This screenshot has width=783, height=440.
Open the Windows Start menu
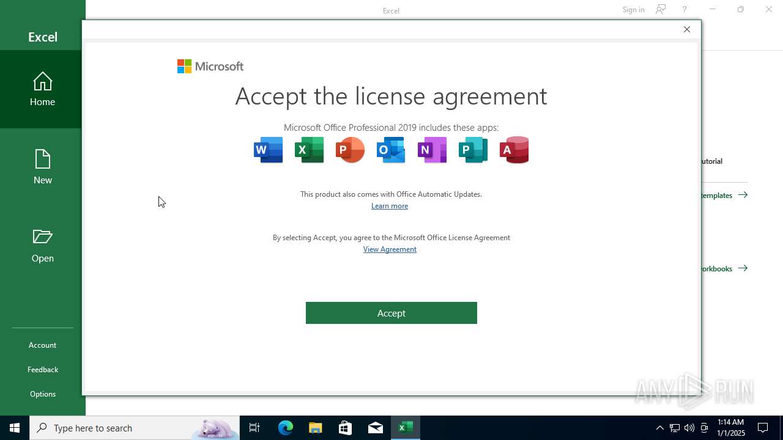coord(15,428)
